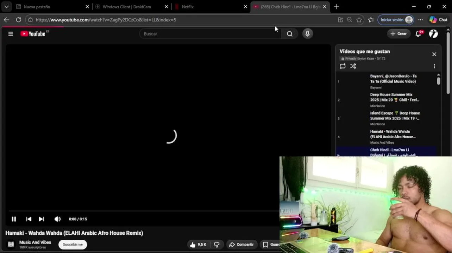The width and height of the screenshot is (452, 253).
Task: Open a new browser tab
Action: click(x=337, y=7)
